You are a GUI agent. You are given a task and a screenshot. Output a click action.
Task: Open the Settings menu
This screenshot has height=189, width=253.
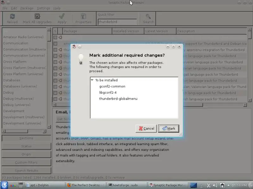point(44,8)
